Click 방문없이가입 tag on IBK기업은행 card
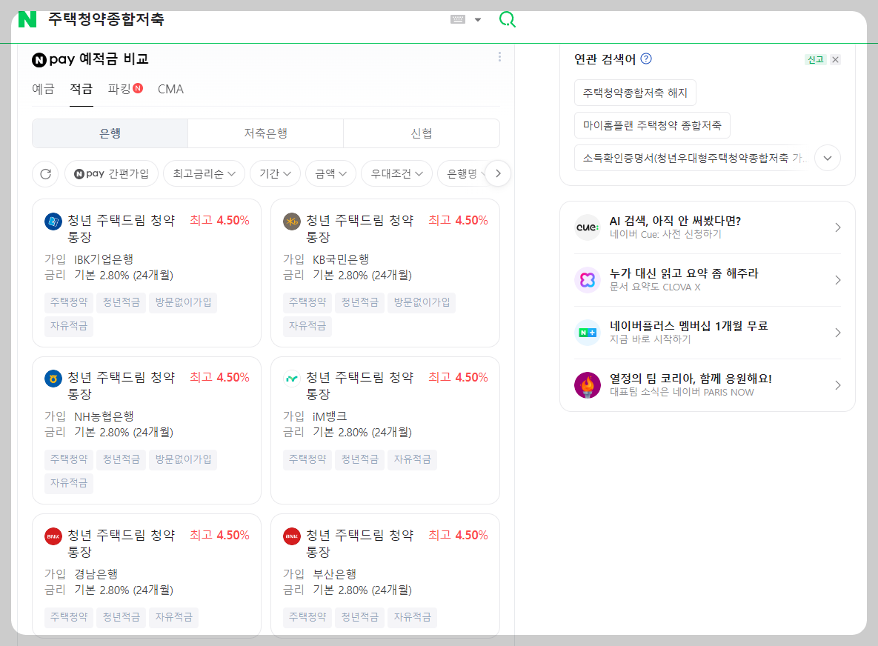 tap(183, 302)
